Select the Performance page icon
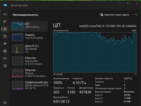The width and height of the screenshot is (141, 106). (x=5, y=29)
